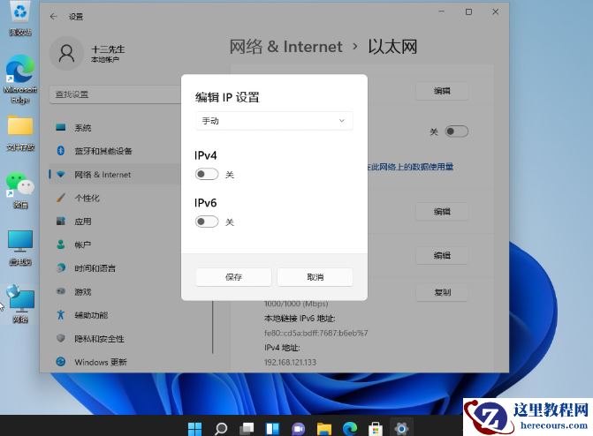Click the IPv4 address 192.168.121.133
This screenshot has width=593, height=436.
290,363
